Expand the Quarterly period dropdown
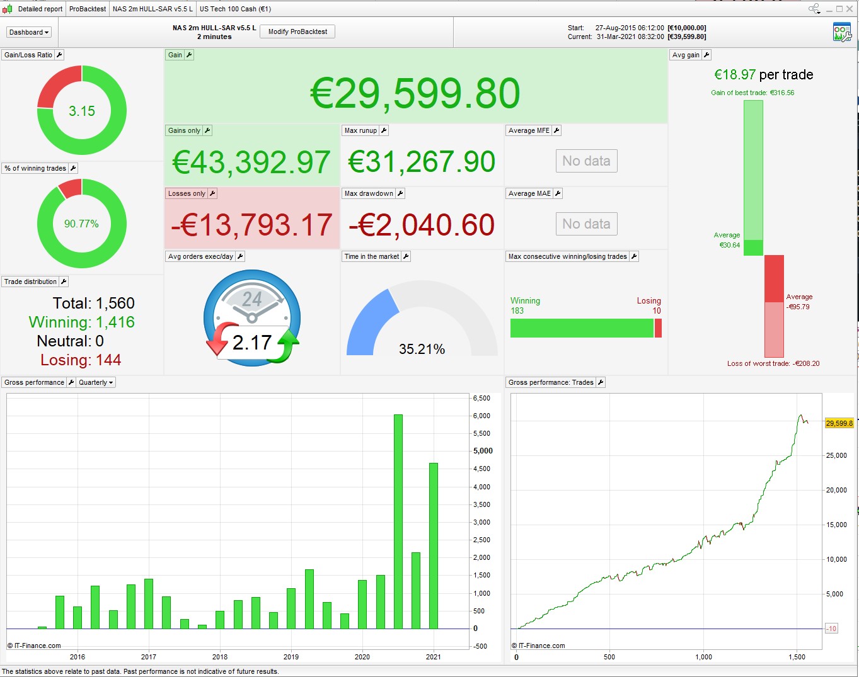Viewport: 859px width, 677px height. click(96, 382)
